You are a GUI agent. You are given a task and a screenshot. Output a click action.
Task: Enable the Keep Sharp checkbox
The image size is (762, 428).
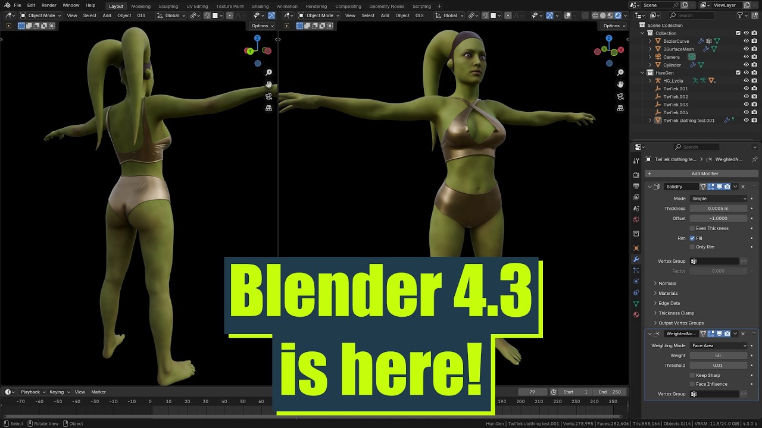tap(692, 375)
